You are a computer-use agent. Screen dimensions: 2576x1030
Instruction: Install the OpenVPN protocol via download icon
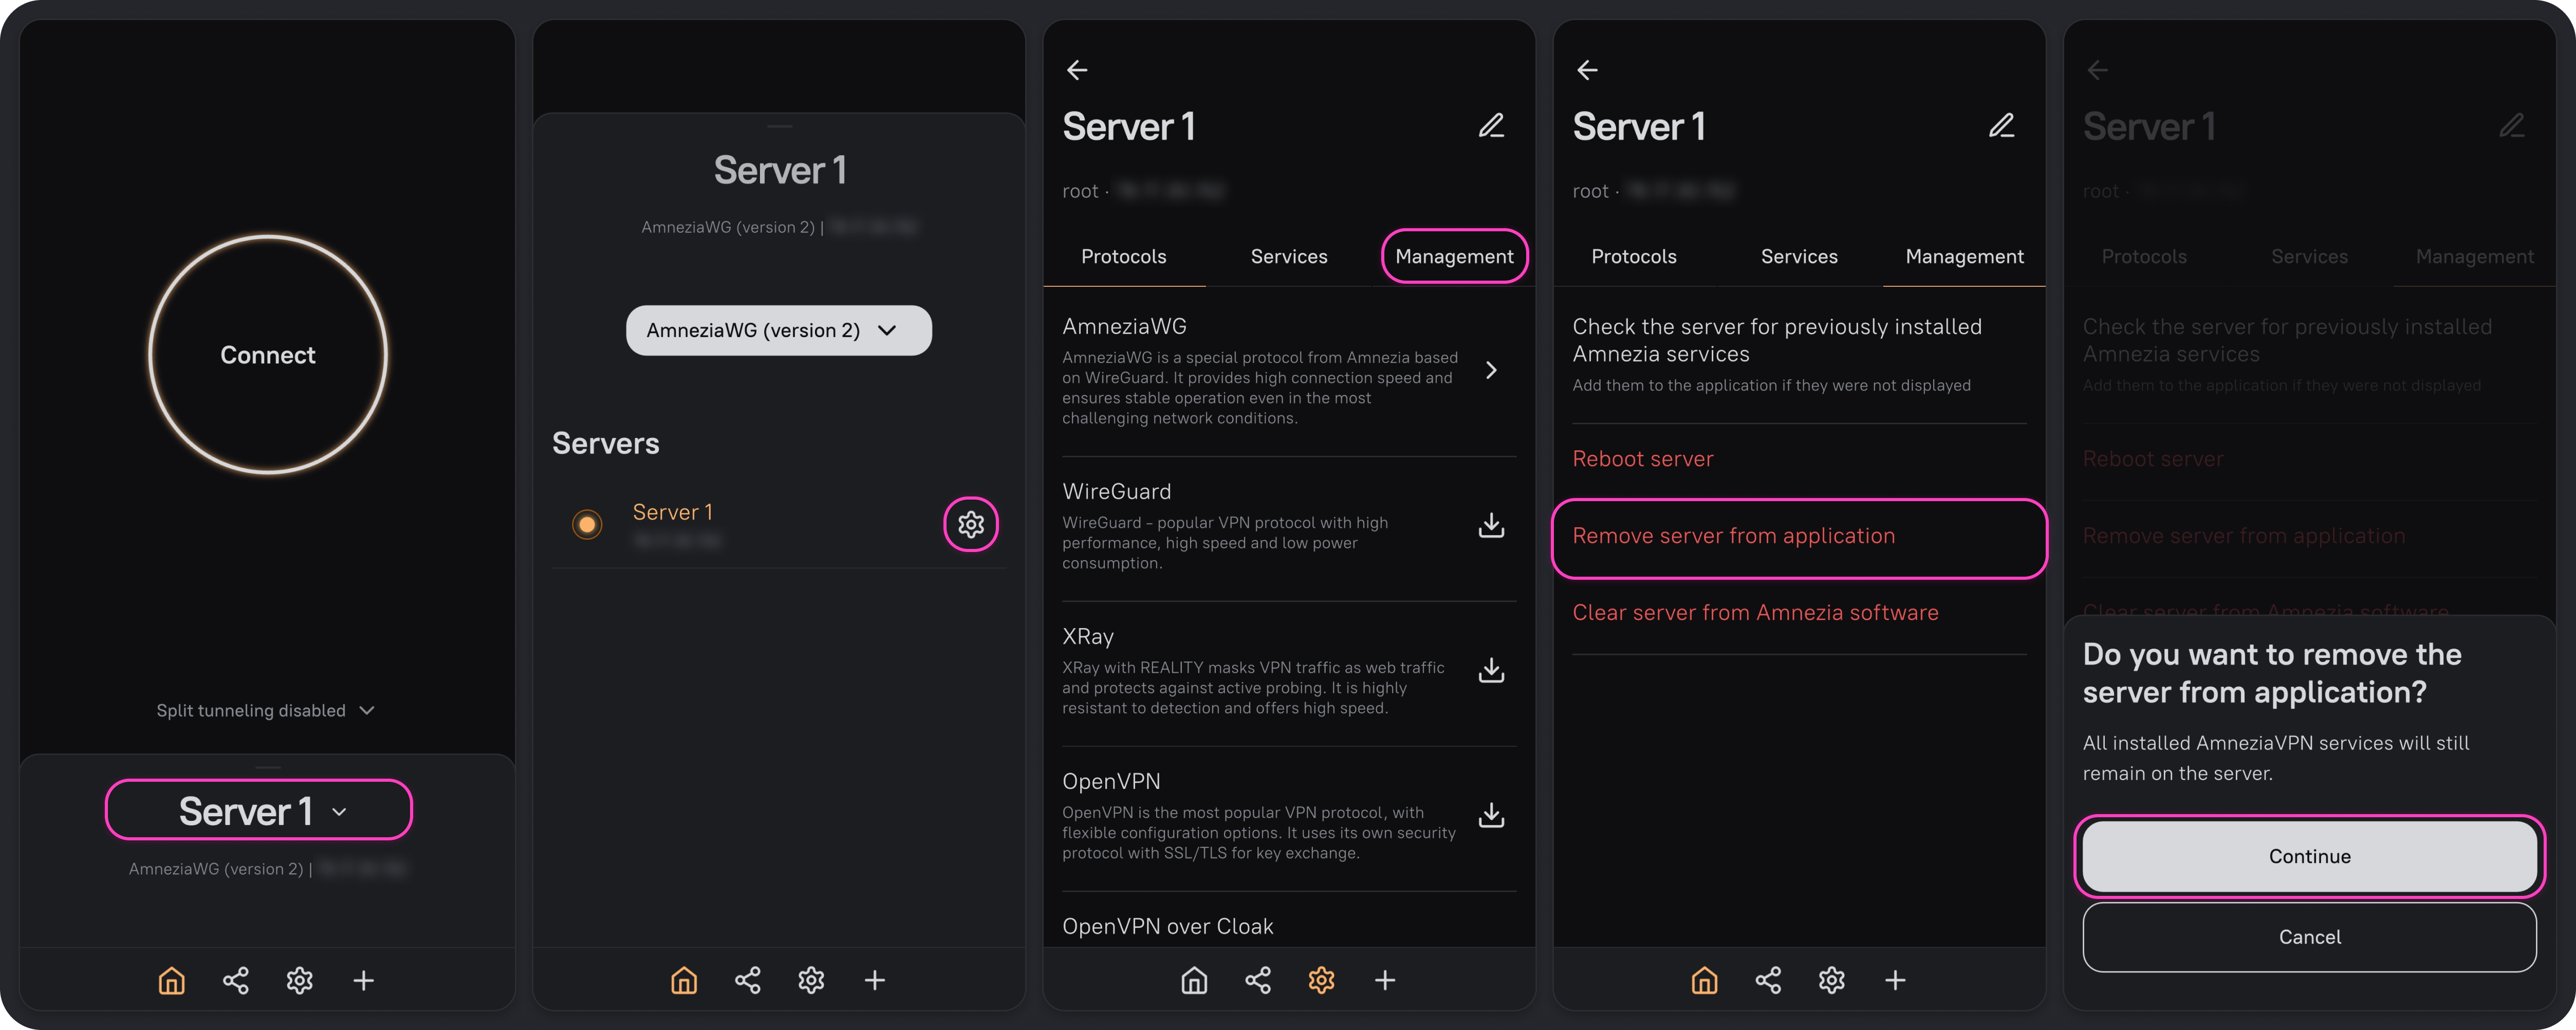1491,815
